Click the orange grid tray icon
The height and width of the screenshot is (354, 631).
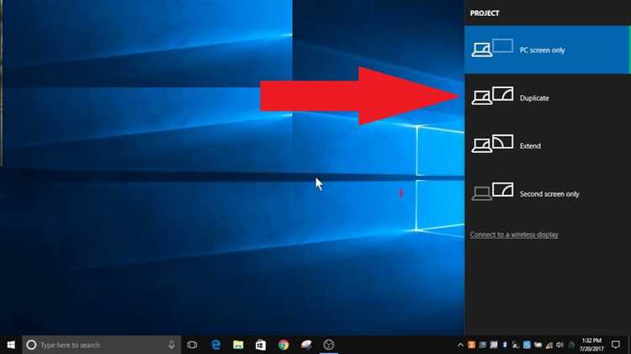click(471, 345)
